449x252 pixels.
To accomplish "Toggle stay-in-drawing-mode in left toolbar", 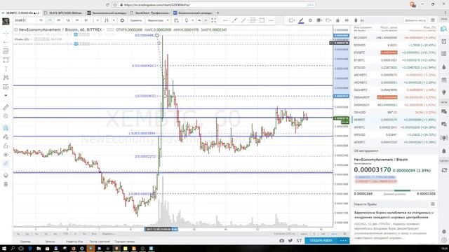I will (6, 137).
